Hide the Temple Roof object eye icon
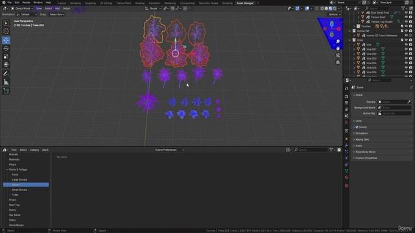 (406, 17)
